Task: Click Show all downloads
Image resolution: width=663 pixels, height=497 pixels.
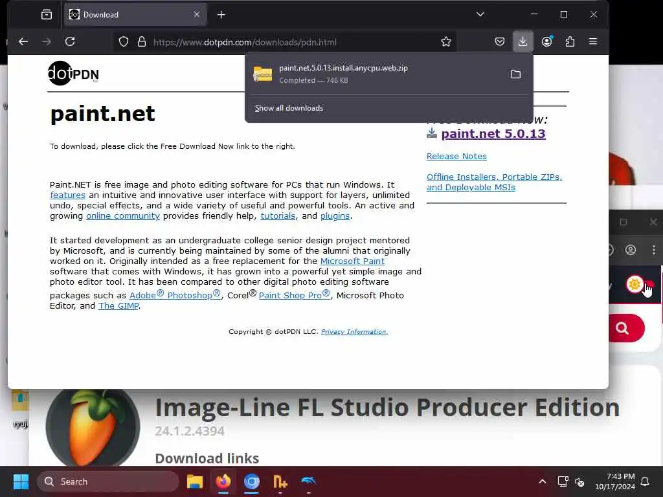Action: click(289, 108)
